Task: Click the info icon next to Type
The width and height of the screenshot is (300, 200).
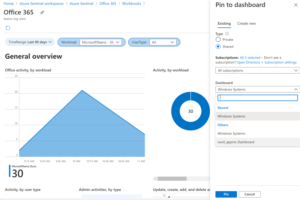Action: coord(227,34)
